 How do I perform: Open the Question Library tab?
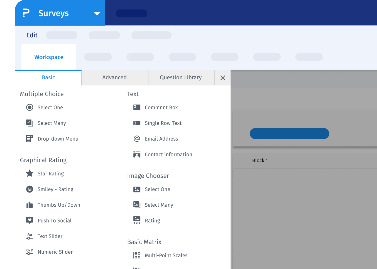click(181, 77)
